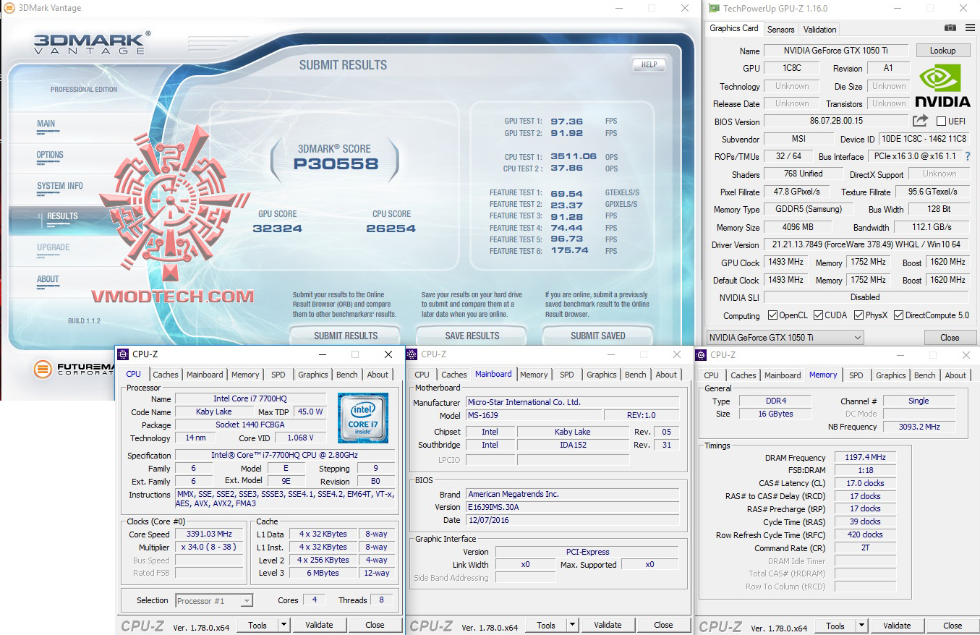Click Close in the CPU-Z Memory window

953,626
